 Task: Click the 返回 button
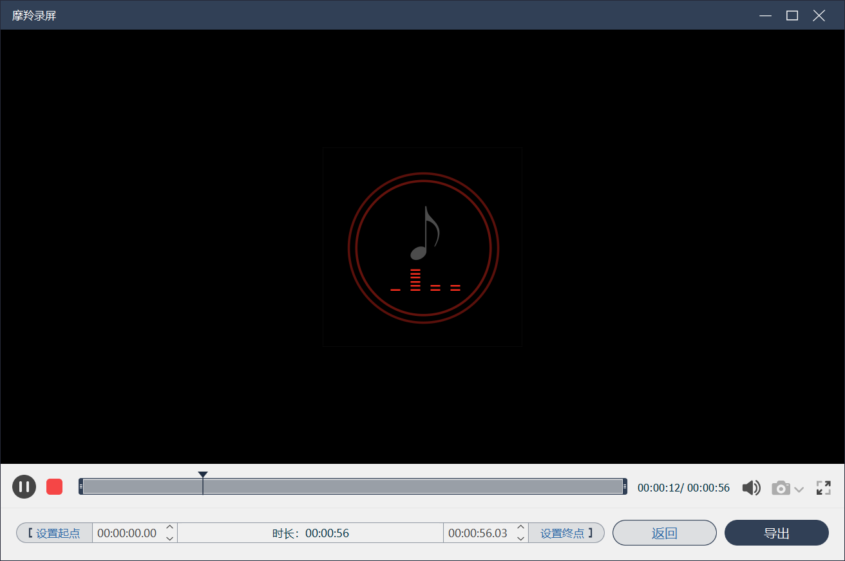pyautogui.click(x=665, y=533)
